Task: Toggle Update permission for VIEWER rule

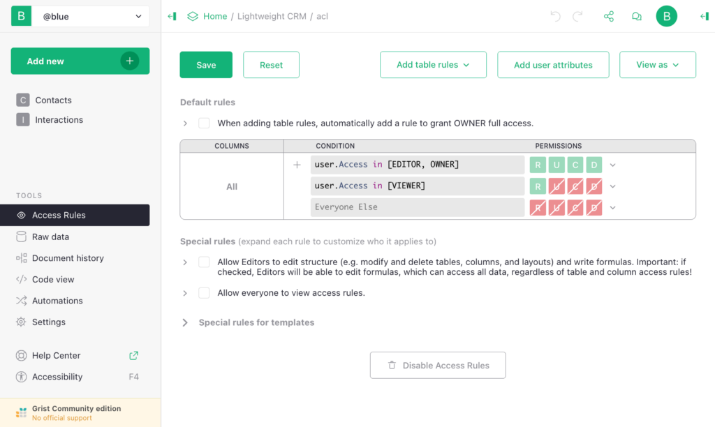Action: (x=556, y=186)
